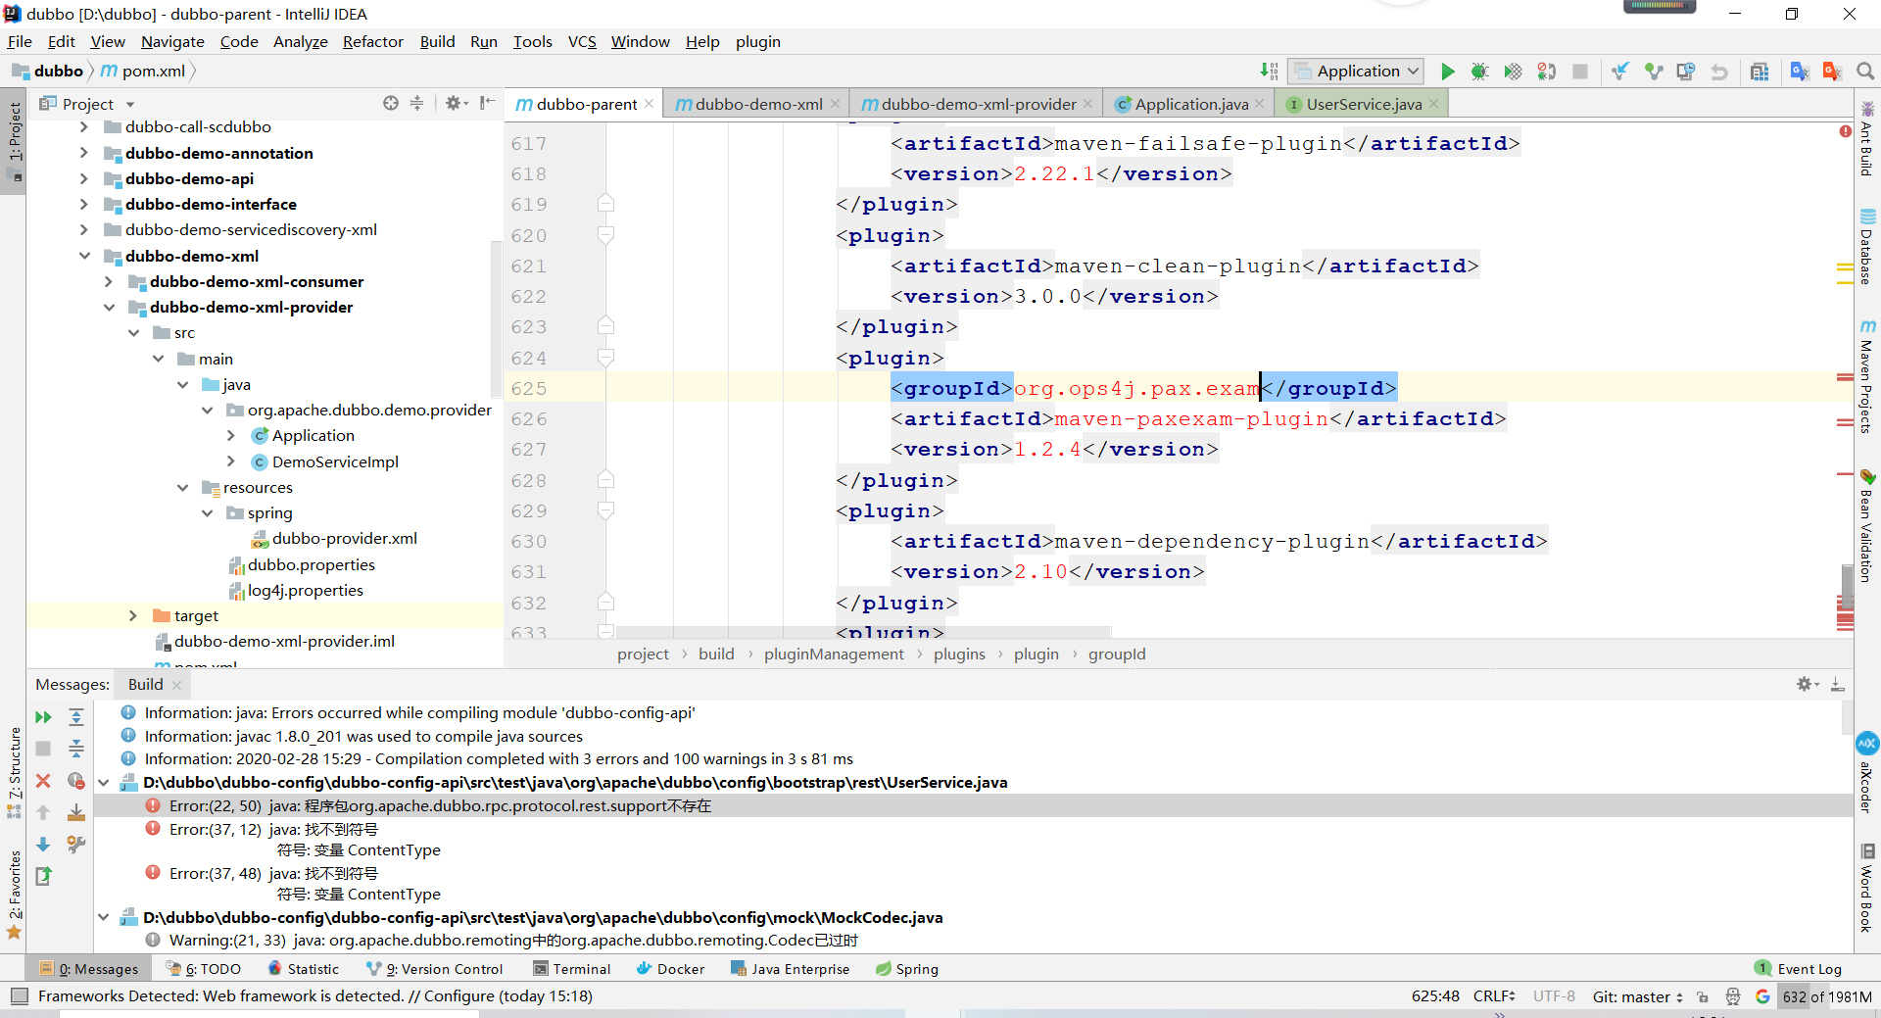Revert changes with the undo arrow icon
Image resolution: width=1881 pixels, height=1018 pixels.
(1719, 72)
